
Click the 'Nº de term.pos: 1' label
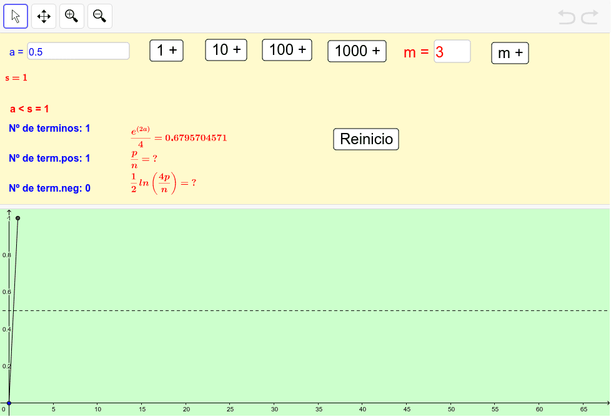(x=49, y=158)
